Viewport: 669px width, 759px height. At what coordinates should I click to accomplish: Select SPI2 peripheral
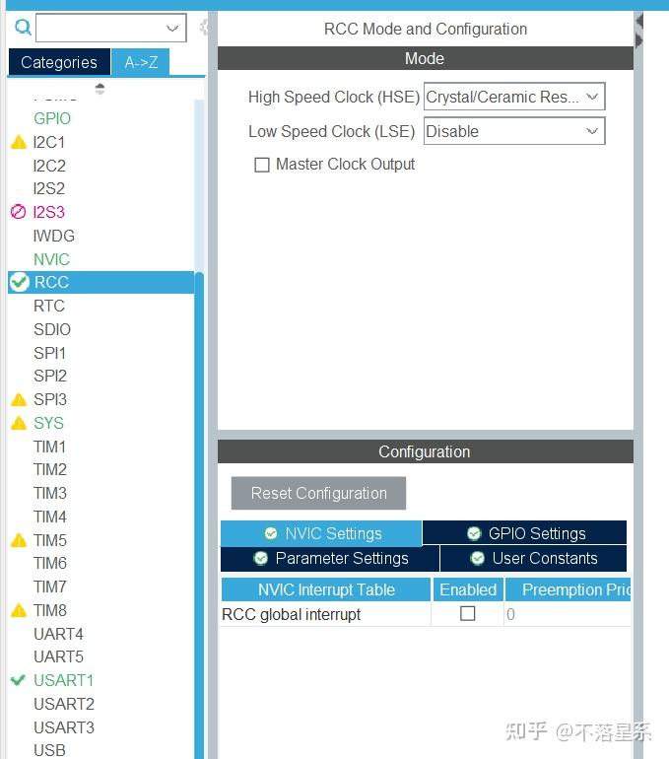(x=50, y=376)
